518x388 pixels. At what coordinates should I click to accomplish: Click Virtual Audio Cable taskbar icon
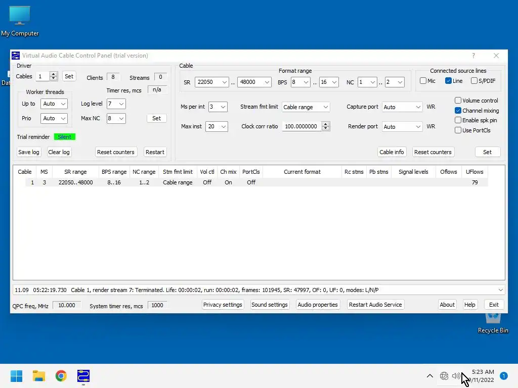tap(83, 376)
